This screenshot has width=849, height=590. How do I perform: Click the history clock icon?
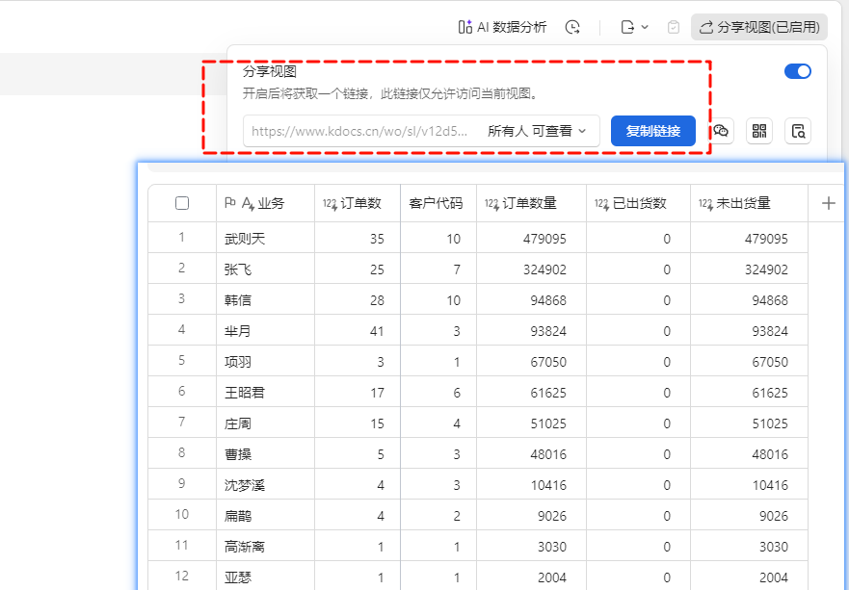572,27
